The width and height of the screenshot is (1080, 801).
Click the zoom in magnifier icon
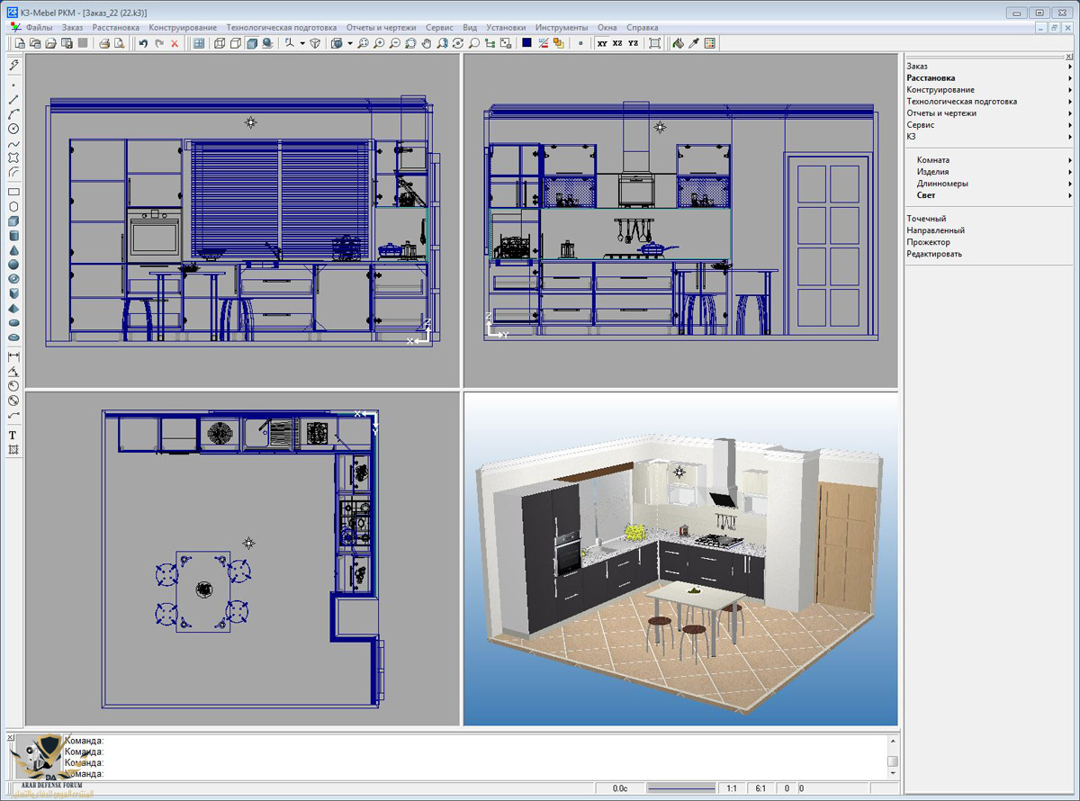pyautogui.click(x=379, y=42)
